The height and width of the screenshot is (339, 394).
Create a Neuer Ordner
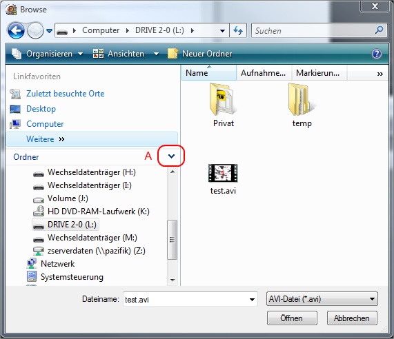[200, 54]
